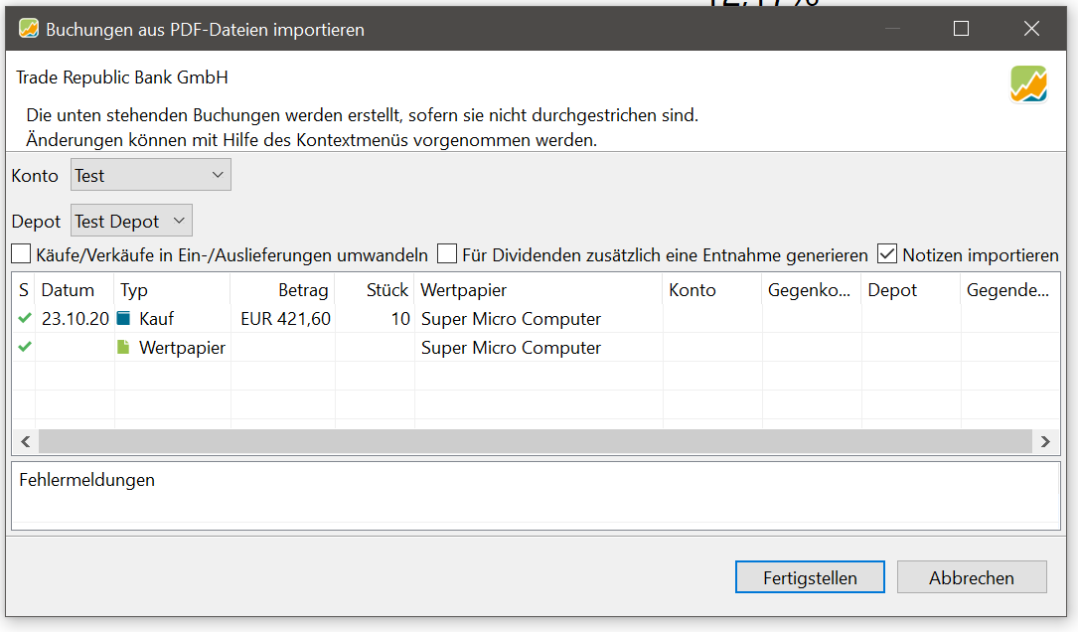The image size is (1078, 632).
Task: Click the green Wertpapier document icon
Action: pyautogui.click(x=124, y=347)
